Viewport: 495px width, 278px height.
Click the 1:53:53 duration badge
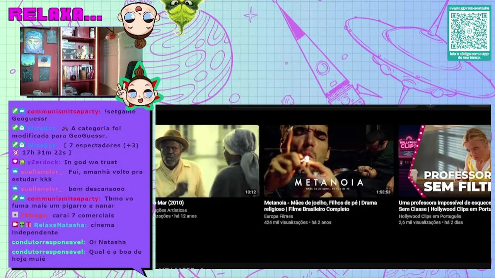(383, 192)
